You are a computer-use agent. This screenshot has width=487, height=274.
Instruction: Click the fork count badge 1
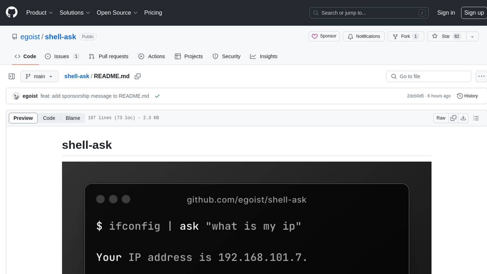point(415,36)
